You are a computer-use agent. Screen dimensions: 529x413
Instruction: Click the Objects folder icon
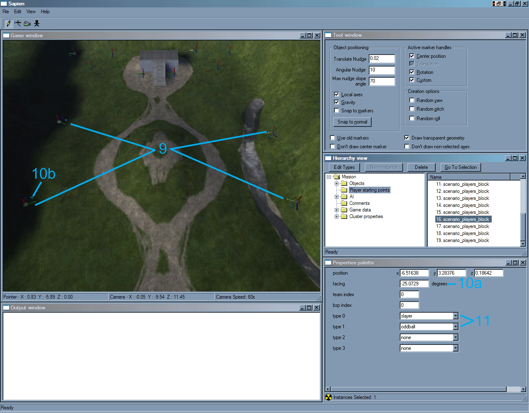coord(344,183)
